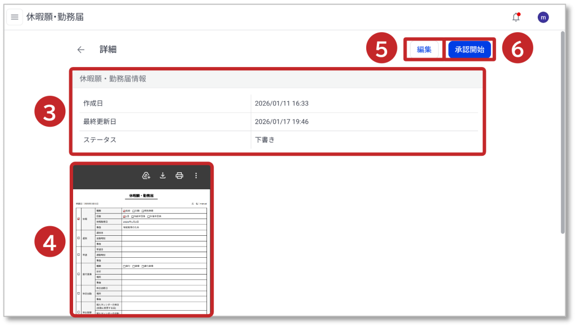The height and width of the screenshot is (327, 576).
Task: Open the user account avatar 'm'
Action: [543, 17]
